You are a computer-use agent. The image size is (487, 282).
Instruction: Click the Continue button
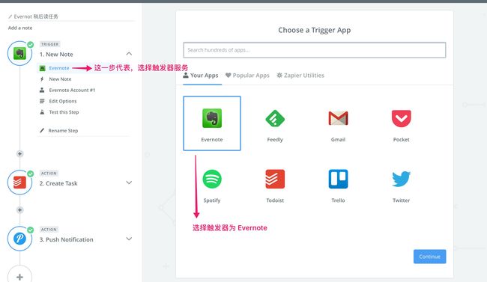pos(429,257)
